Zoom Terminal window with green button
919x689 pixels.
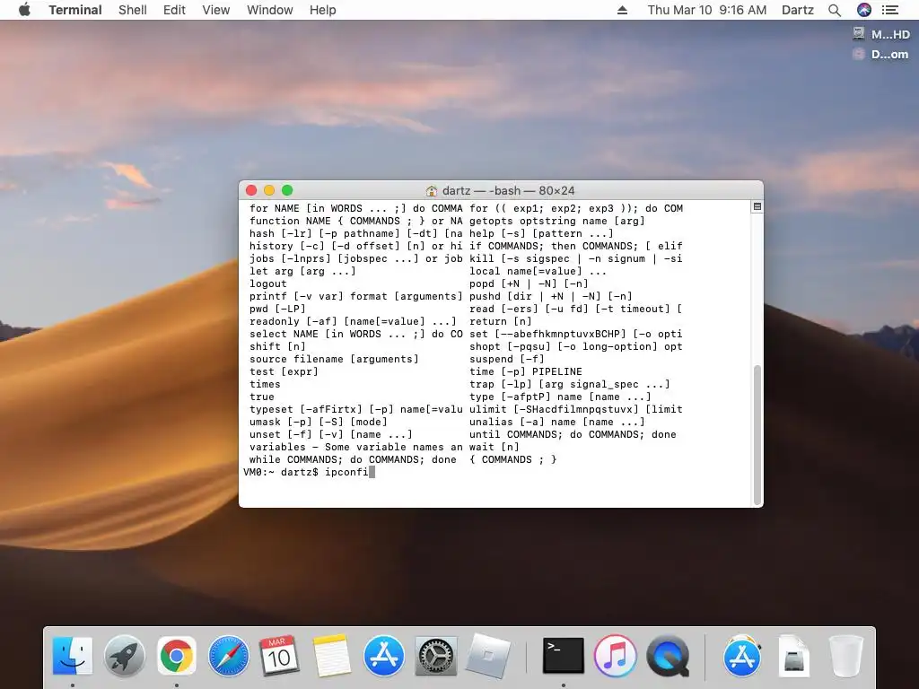(287, 190)
